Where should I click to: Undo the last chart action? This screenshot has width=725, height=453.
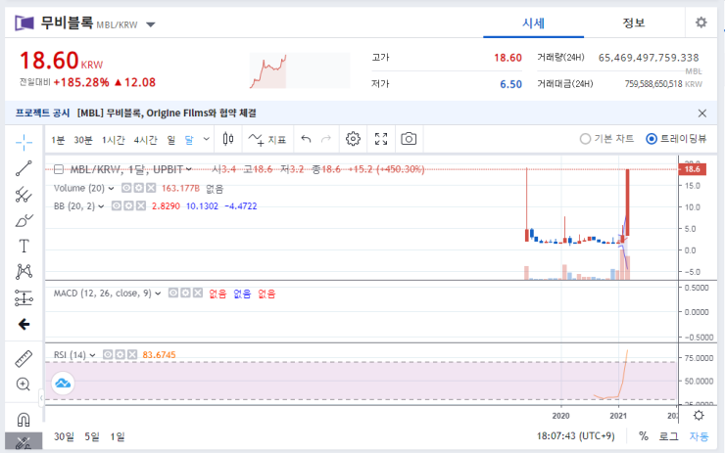click(306, 139)
